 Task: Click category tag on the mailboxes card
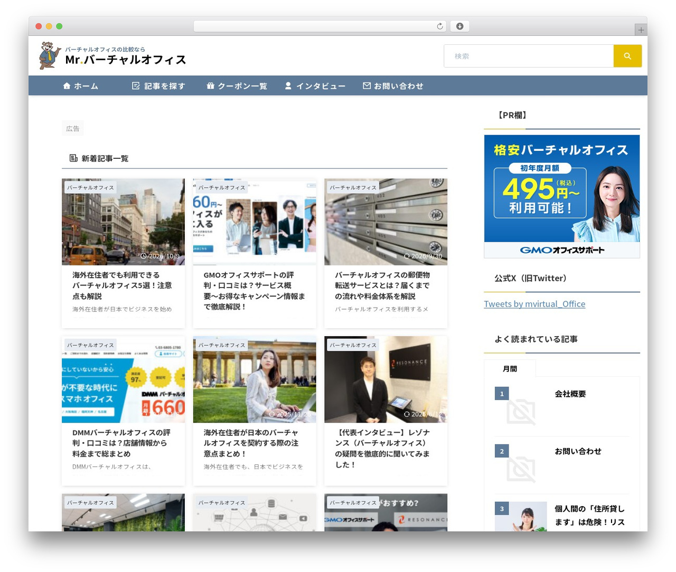pos(353,187)
